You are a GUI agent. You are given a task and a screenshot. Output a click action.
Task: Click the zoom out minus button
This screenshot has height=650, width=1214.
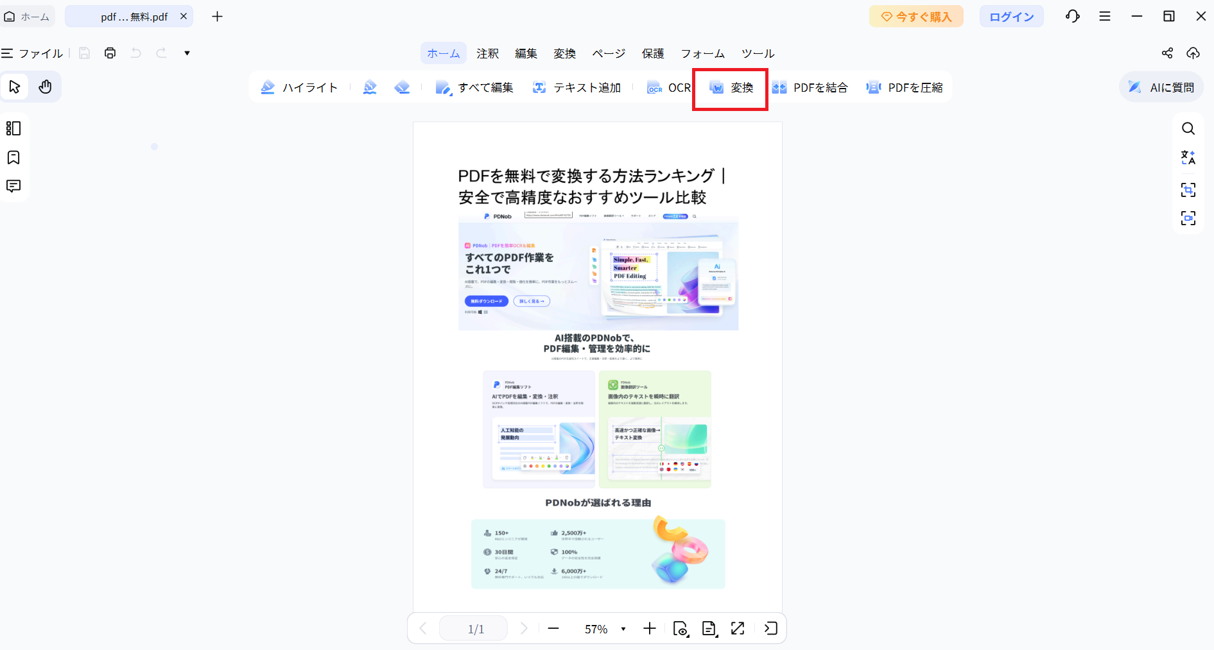coord(553,629)
